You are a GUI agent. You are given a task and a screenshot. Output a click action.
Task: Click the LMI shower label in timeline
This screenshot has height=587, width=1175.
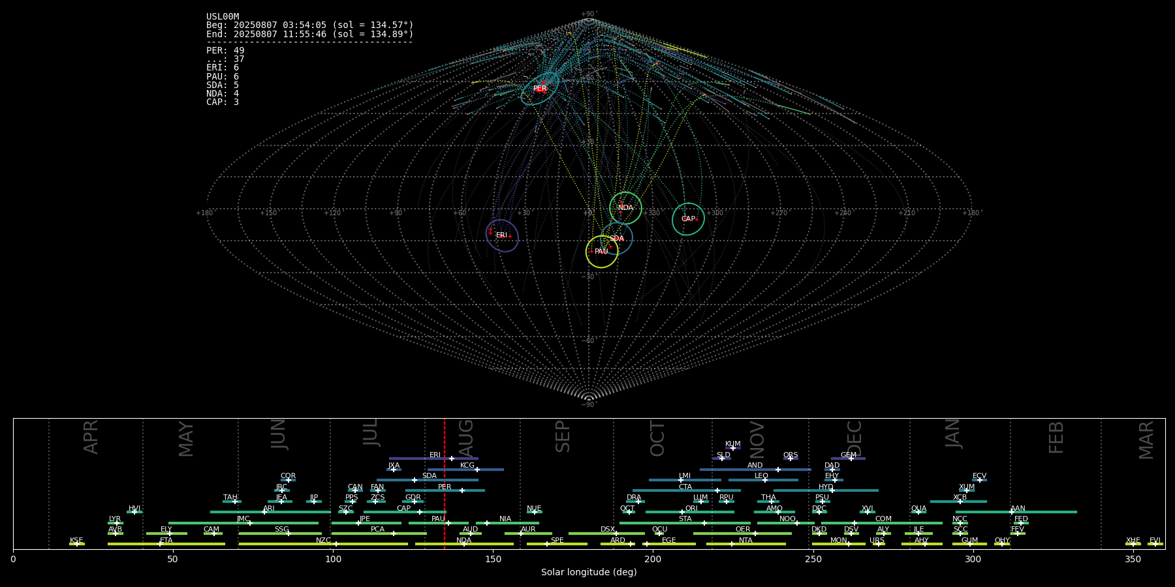684,476
